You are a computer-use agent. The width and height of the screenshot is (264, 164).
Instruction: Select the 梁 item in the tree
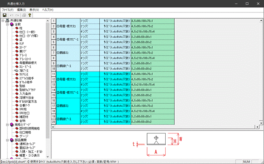(21, 40)
